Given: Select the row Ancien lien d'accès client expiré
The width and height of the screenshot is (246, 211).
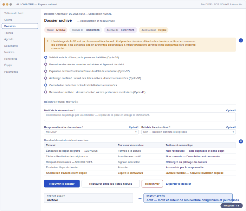Looking at the screenshot, I should click(140, 173).
